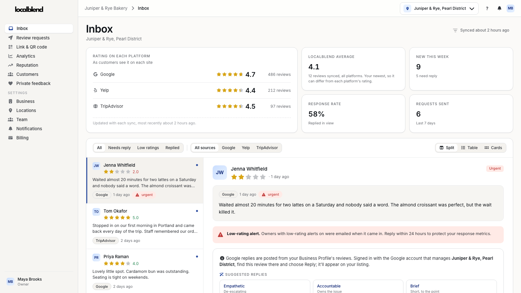
Task: Open Jenna Whitfield's review in the list
Action: point(145,180)
